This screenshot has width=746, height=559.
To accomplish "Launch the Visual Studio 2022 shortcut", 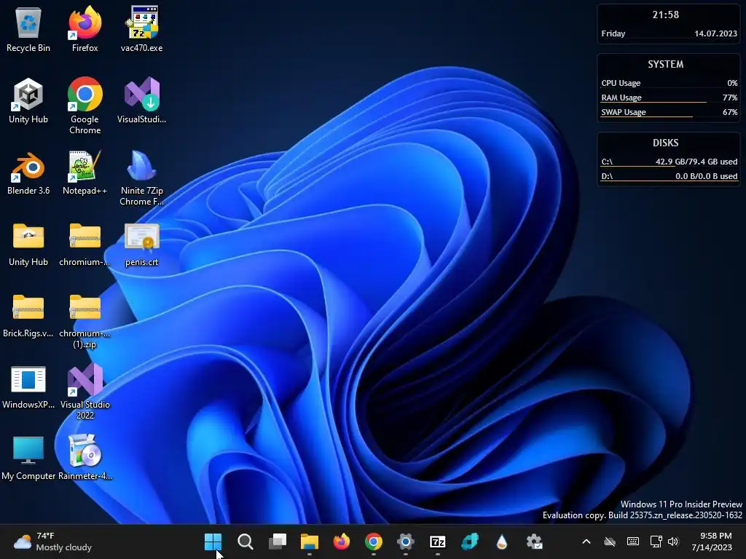I will pos(85,391).
